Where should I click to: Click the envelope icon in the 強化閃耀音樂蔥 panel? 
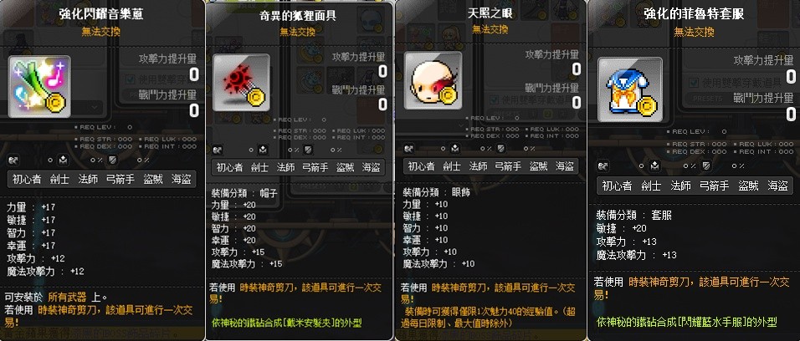coord(62,160)
